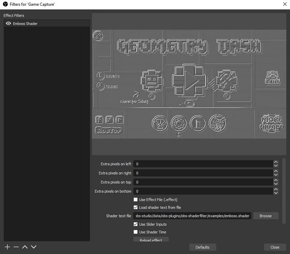Click the YouTube icon in preview
Viewport: 290px width, 254px height.
[120, 120]
